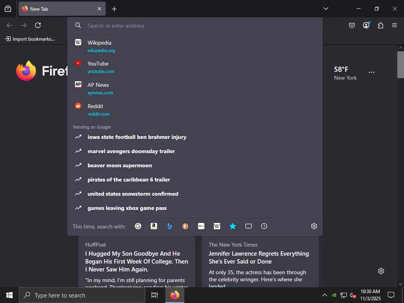The width and height of the screenshot is (404, 303).
Task: Search this time with Bing icon
Action: 170,226
